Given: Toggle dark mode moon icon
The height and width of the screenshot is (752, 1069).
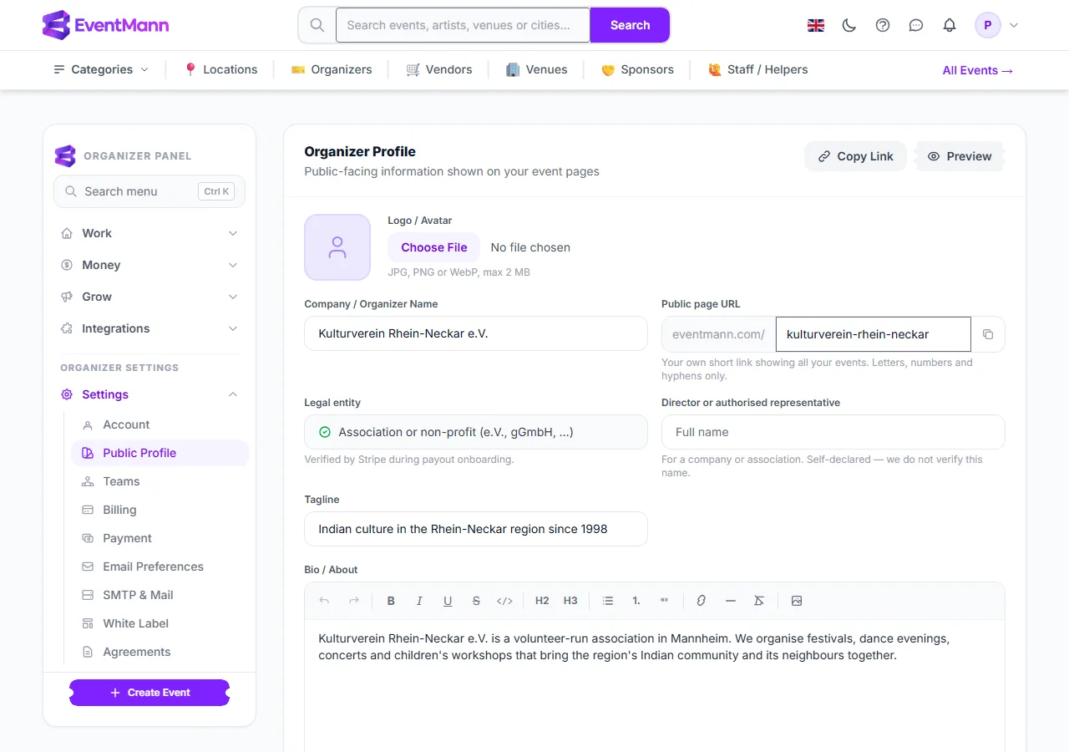Looking at the screenshot, I should pos(849,25).
